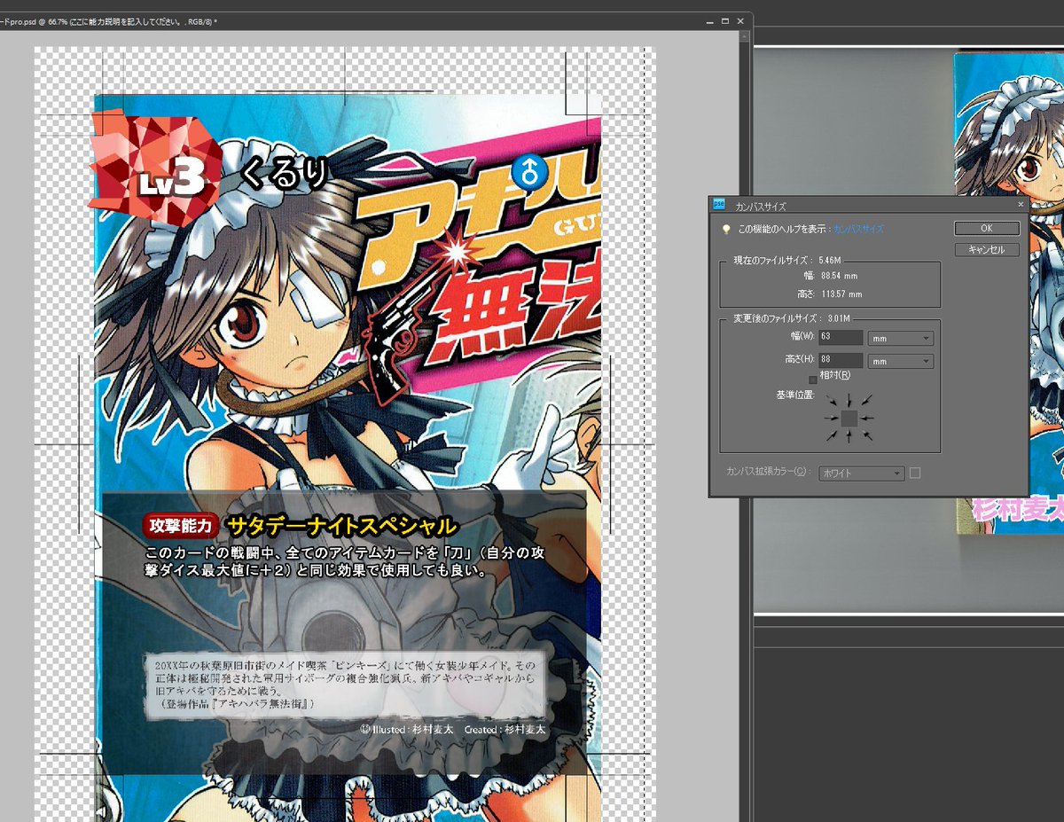Confirm the canvas size with OK
The image size is (1064, 822).
pyautogui.click(x=987, y=229)
